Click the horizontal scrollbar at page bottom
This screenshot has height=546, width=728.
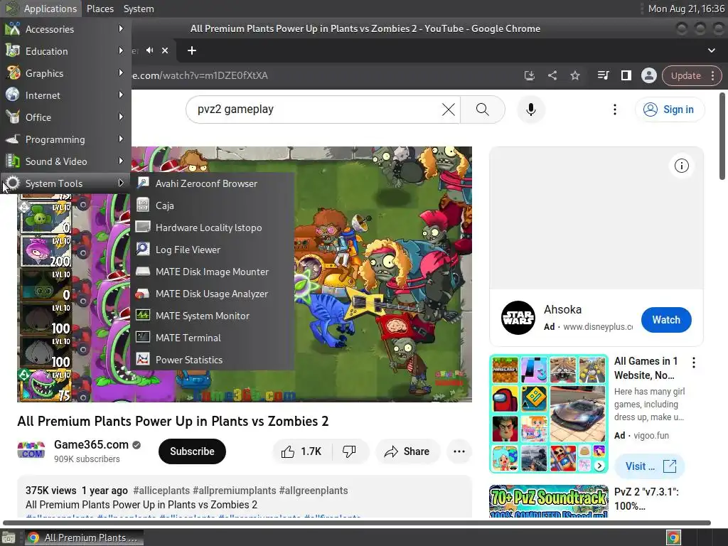point(357,523)
